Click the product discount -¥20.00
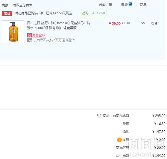 pos(159,148)
